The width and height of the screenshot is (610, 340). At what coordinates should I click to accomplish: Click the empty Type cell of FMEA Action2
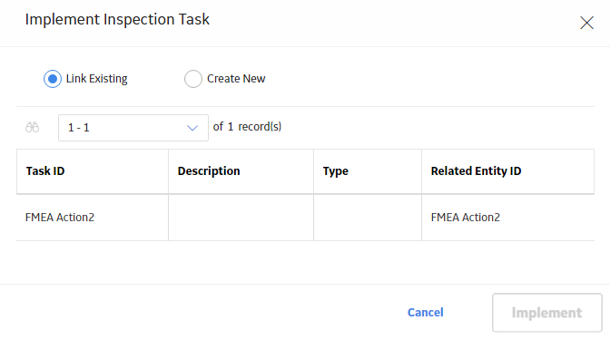[x=368, y=218]
